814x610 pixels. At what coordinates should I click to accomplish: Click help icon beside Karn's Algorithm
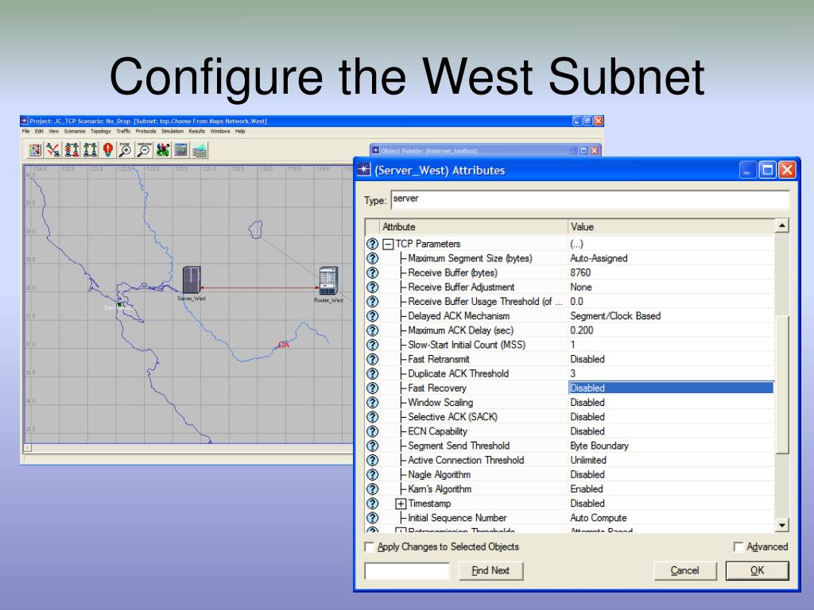tap(372, 489)
